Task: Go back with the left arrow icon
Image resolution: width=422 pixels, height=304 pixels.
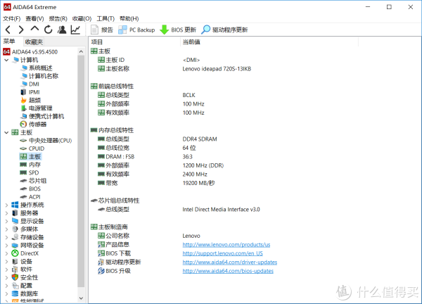Action: click(x=8, y=30)
